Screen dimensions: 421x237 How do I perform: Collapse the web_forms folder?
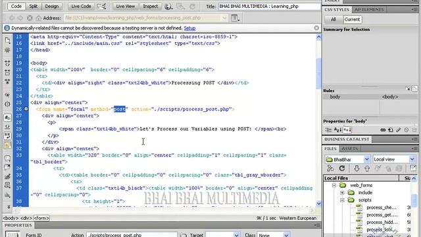pos(334,185)
